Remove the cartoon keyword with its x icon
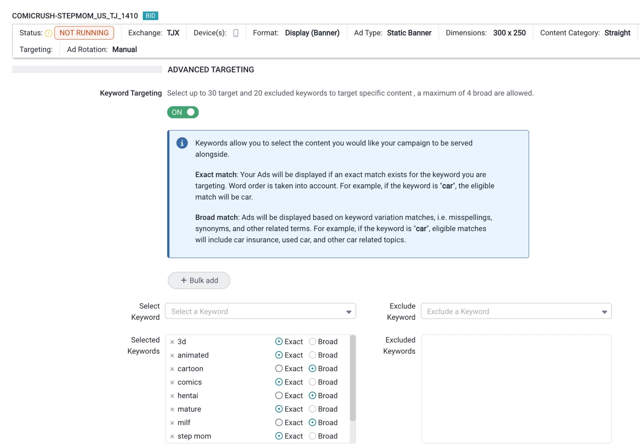 coord(172,369)
